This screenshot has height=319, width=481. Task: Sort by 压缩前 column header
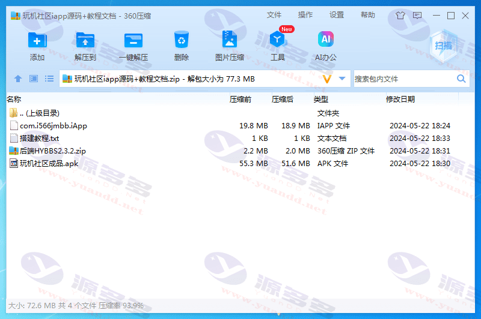[240, 99]
